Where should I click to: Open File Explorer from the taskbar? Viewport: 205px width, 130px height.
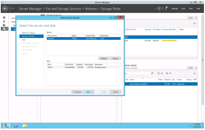(x=25, y=126)
